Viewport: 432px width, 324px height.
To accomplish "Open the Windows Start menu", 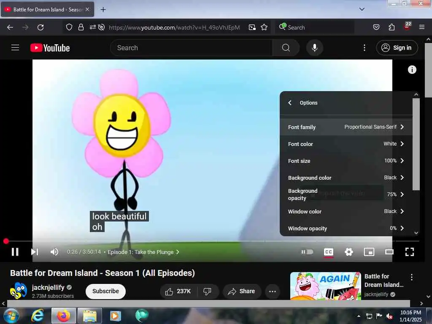I will pyautogui.click(x=11, y=316).
